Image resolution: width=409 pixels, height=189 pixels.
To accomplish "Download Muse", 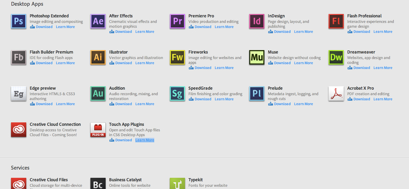I will pyautogui.click(x=279, y=63).
